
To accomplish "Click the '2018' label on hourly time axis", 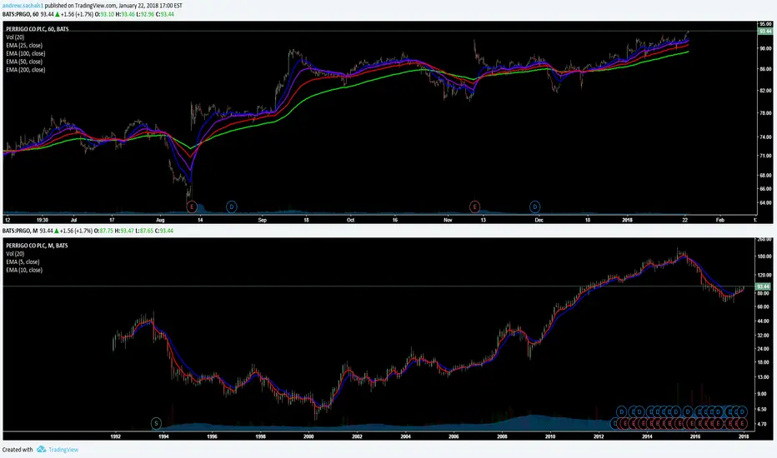I will (x=627, y=220).
